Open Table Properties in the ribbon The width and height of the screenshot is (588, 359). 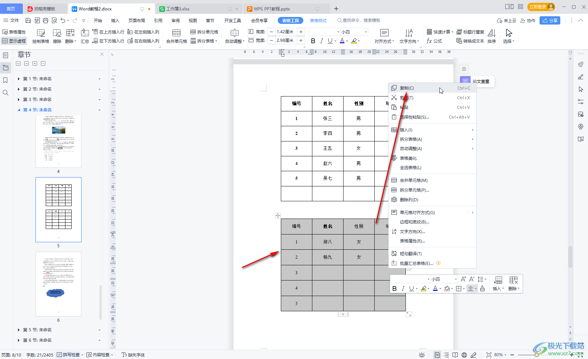(14, 32)
